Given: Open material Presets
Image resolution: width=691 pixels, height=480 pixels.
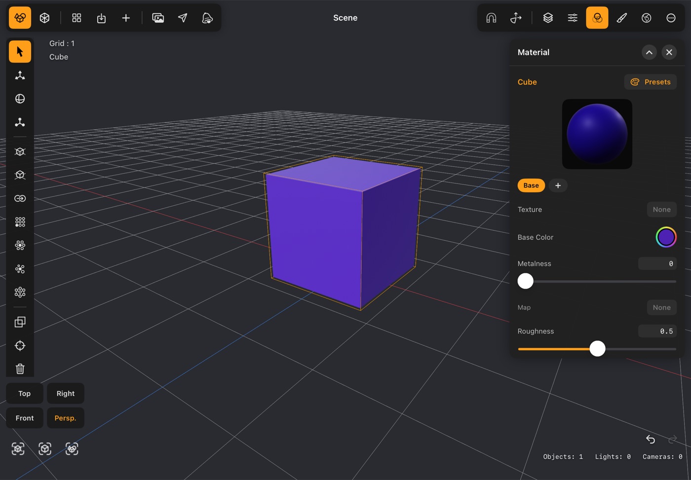Looking at the screenshot, I should 651,82.
